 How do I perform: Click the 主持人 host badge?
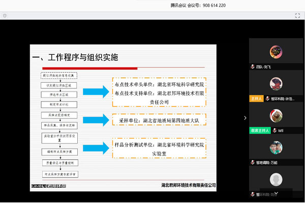pos(256,98)
